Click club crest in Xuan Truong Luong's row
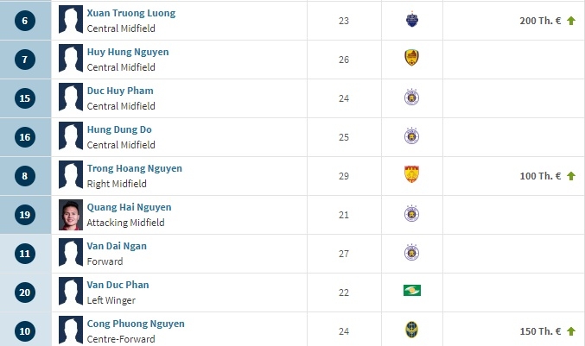 [x=411, y=21]
